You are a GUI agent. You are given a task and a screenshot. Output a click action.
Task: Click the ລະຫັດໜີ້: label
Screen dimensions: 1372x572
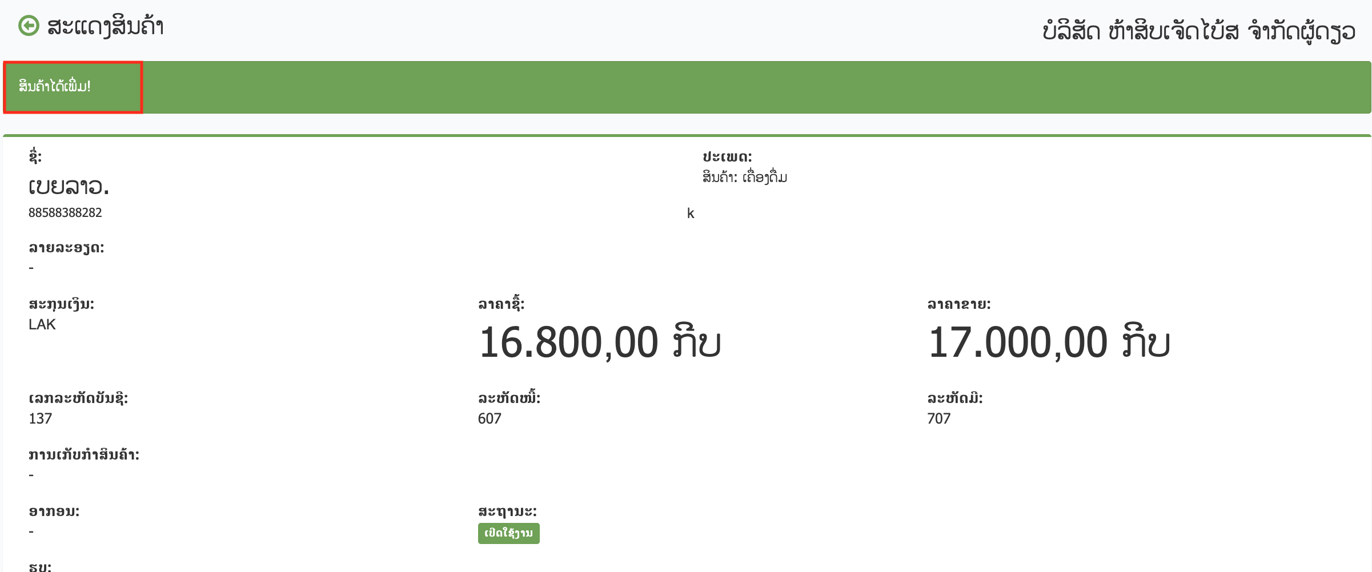509,398
